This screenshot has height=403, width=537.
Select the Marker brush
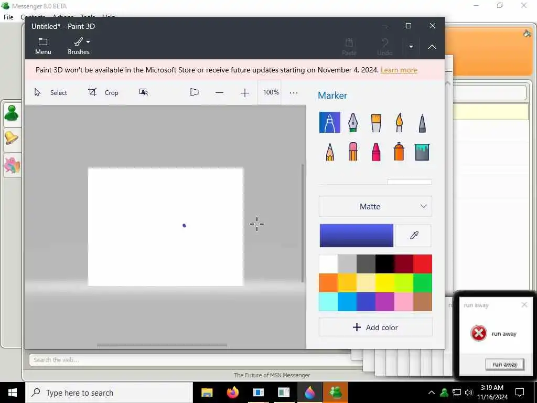[329, 122]
